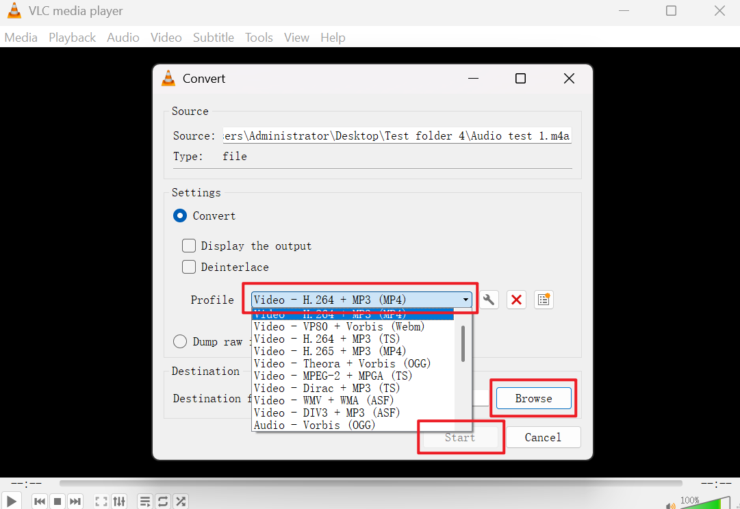Click remaining time label right of the seek bar
The image size is (740, 509).
pos(716,483)
